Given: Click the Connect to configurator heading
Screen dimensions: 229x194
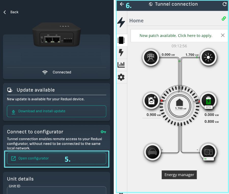Looking at the screenshot, I should [35, 132].
